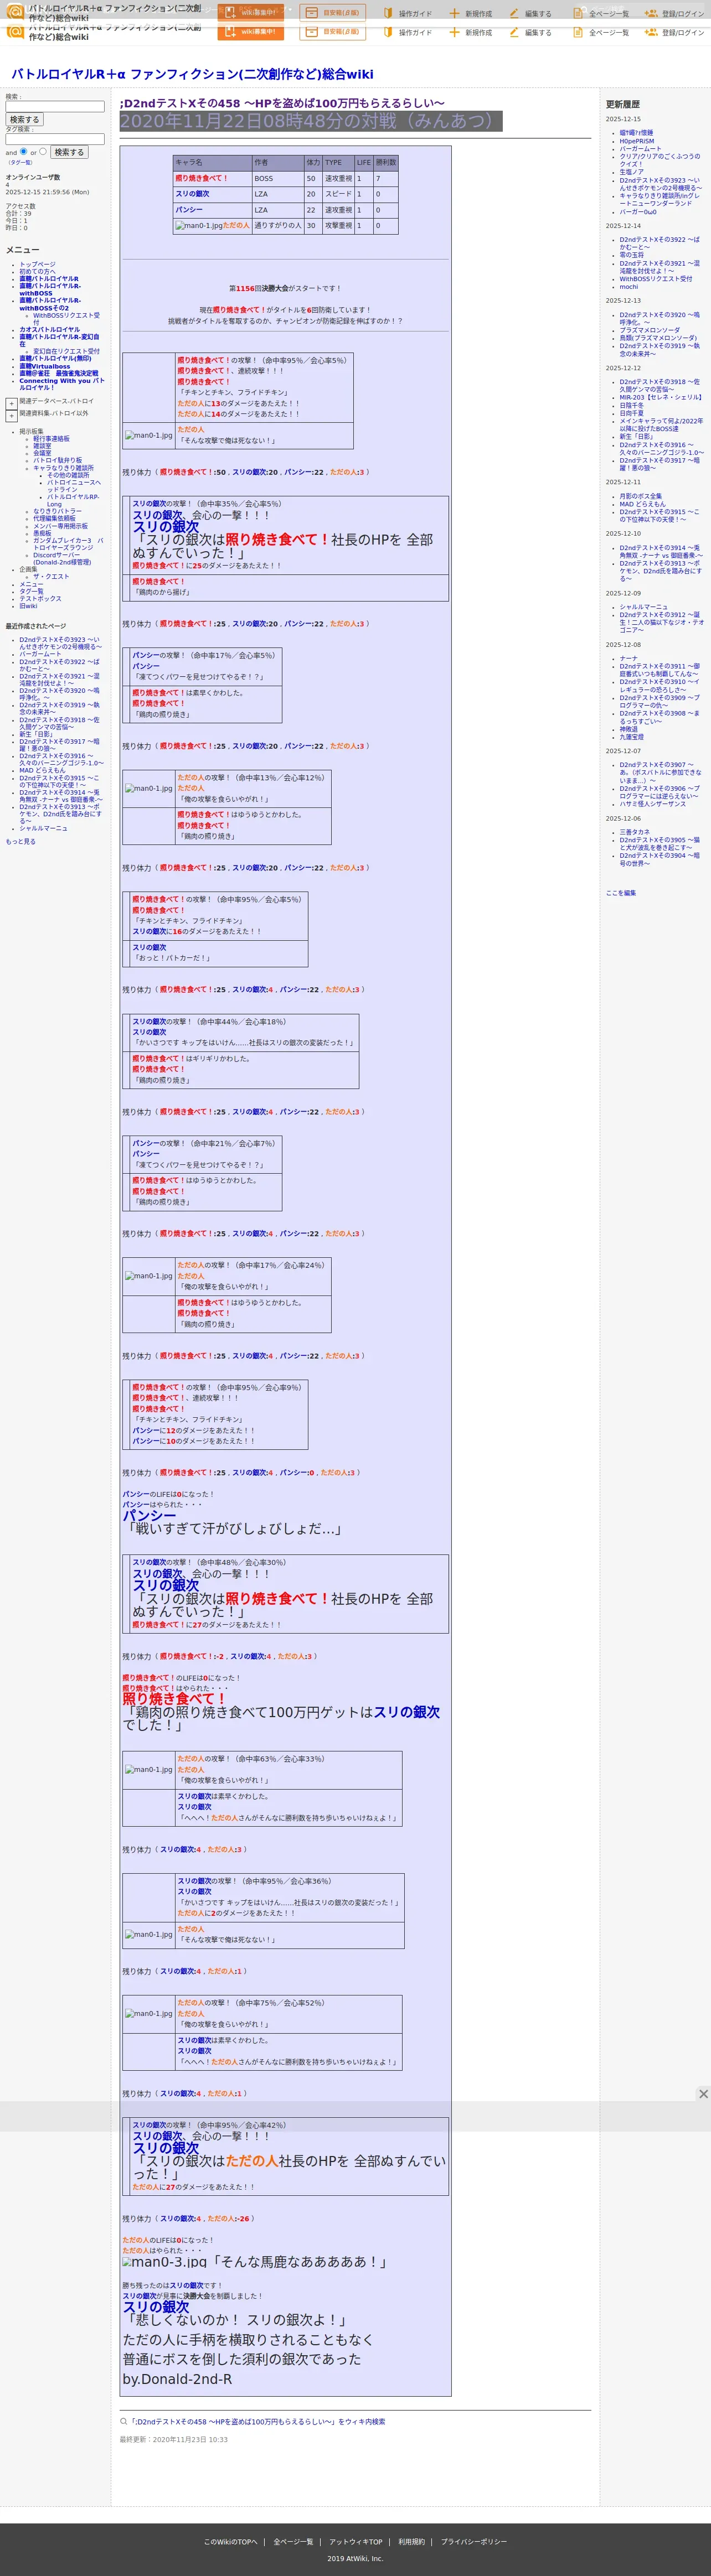Open 旧wiki sidebar link
711x2576 pixels.
click(x=28, y=606)
